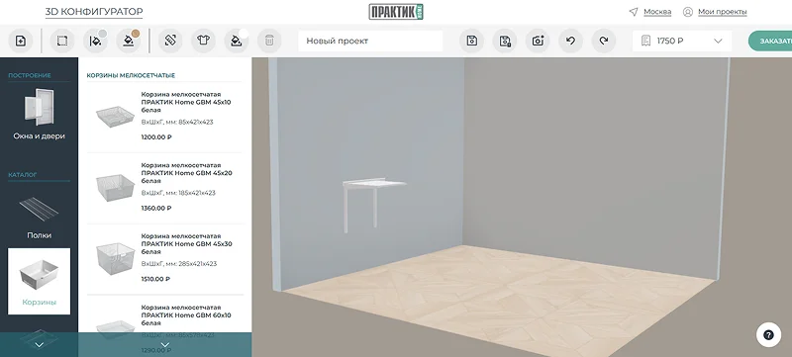The height and width of the screenshot is (357, 792).
Task: Click the product title ПРАКТИК Home GBM 45x20
Action: pos(186,173)
